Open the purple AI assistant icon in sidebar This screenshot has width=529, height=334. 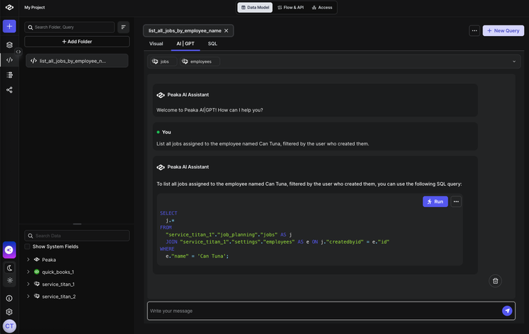tap(9, 250)
